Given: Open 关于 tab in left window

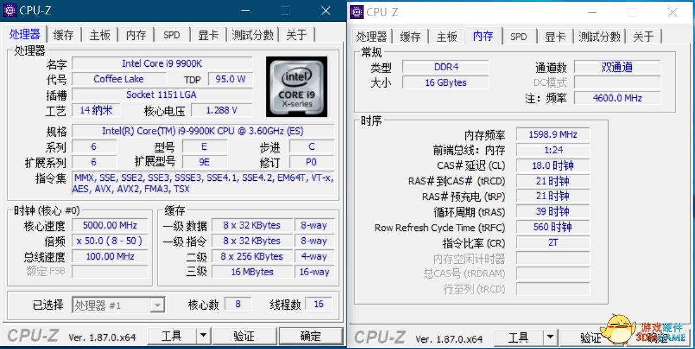Looking at the screenshot, I should click(x=296, y=35).
